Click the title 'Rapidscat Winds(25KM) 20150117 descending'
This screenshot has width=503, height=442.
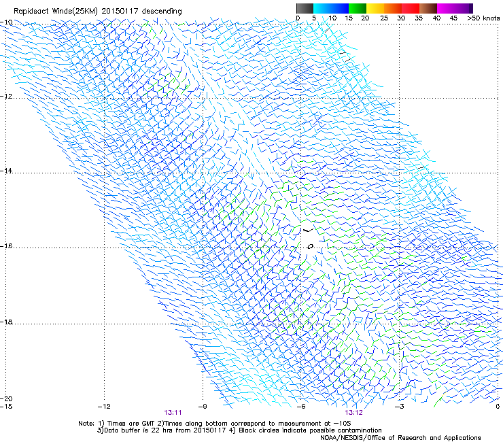coord(97,12)
